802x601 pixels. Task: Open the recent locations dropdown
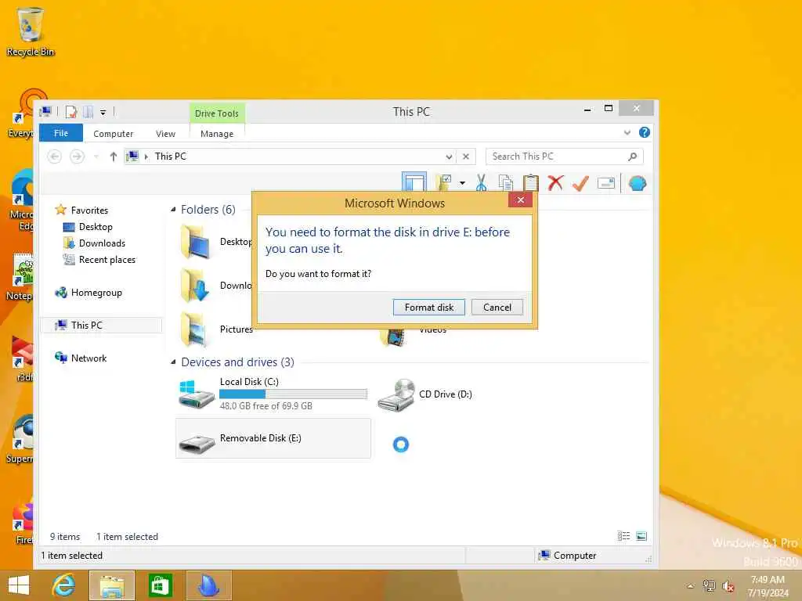[x=96, y=157]
